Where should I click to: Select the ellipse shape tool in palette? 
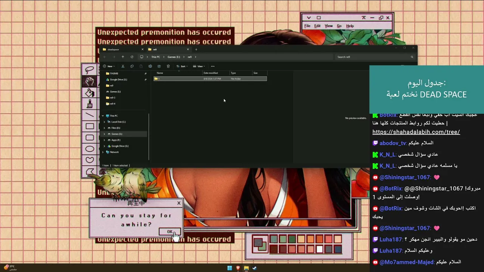tap(90, 149)
